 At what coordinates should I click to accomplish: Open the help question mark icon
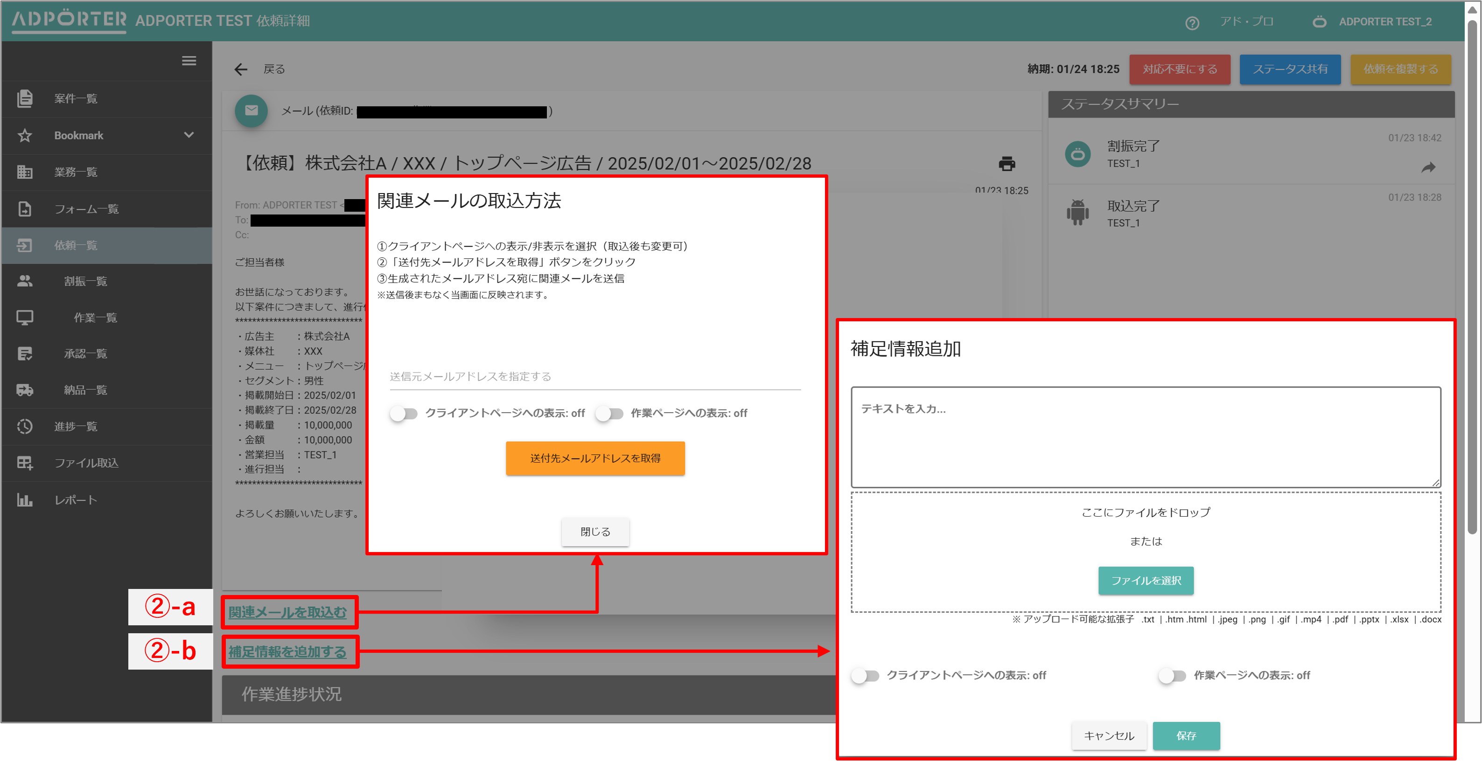[x=1192, y=22]
